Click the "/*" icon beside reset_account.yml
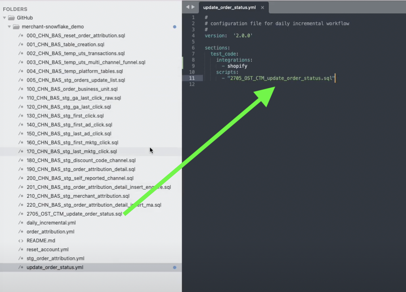 (21, 249)
